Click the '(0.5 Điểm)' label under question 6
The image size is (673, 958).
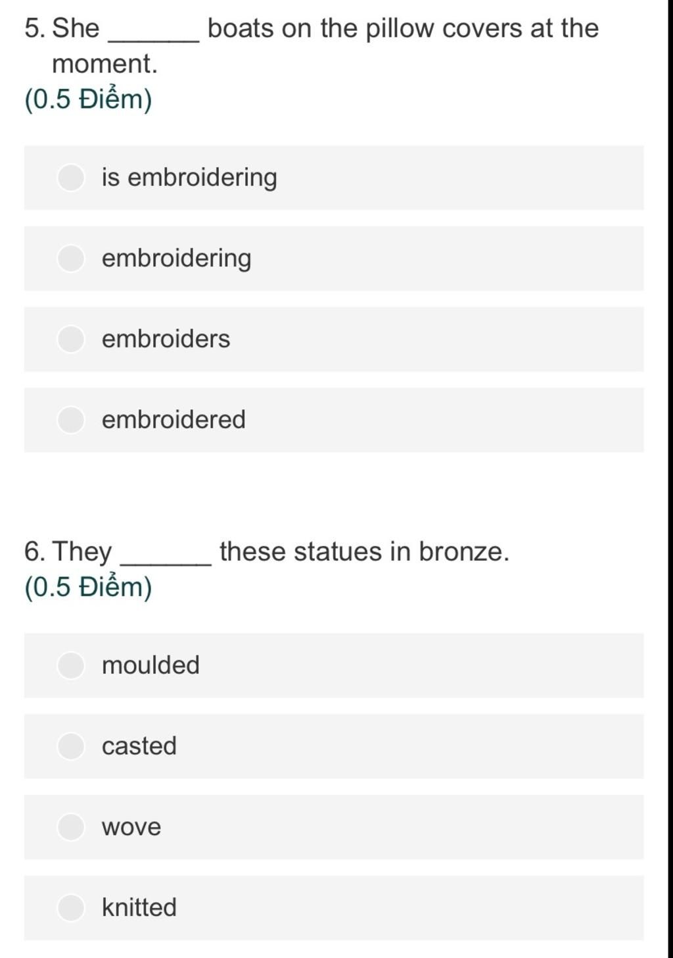click(x=88, y=587)
